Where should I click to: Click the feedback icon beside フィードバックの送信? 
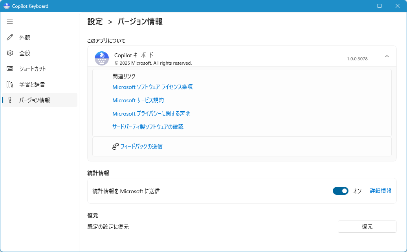click(115, 147)
